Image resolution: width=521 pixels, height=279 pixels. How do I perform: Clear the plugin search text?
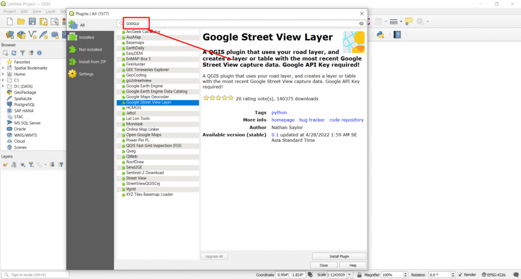361,23
